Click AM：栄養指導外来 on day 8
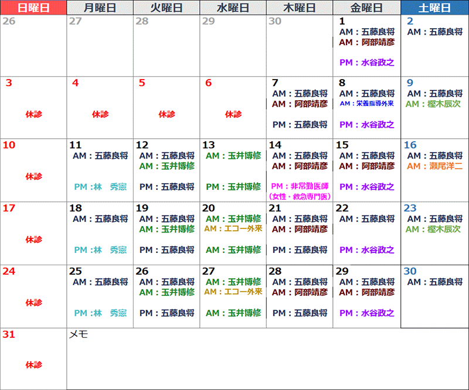The width and height of the screenshot is (469, 390). 367,104
